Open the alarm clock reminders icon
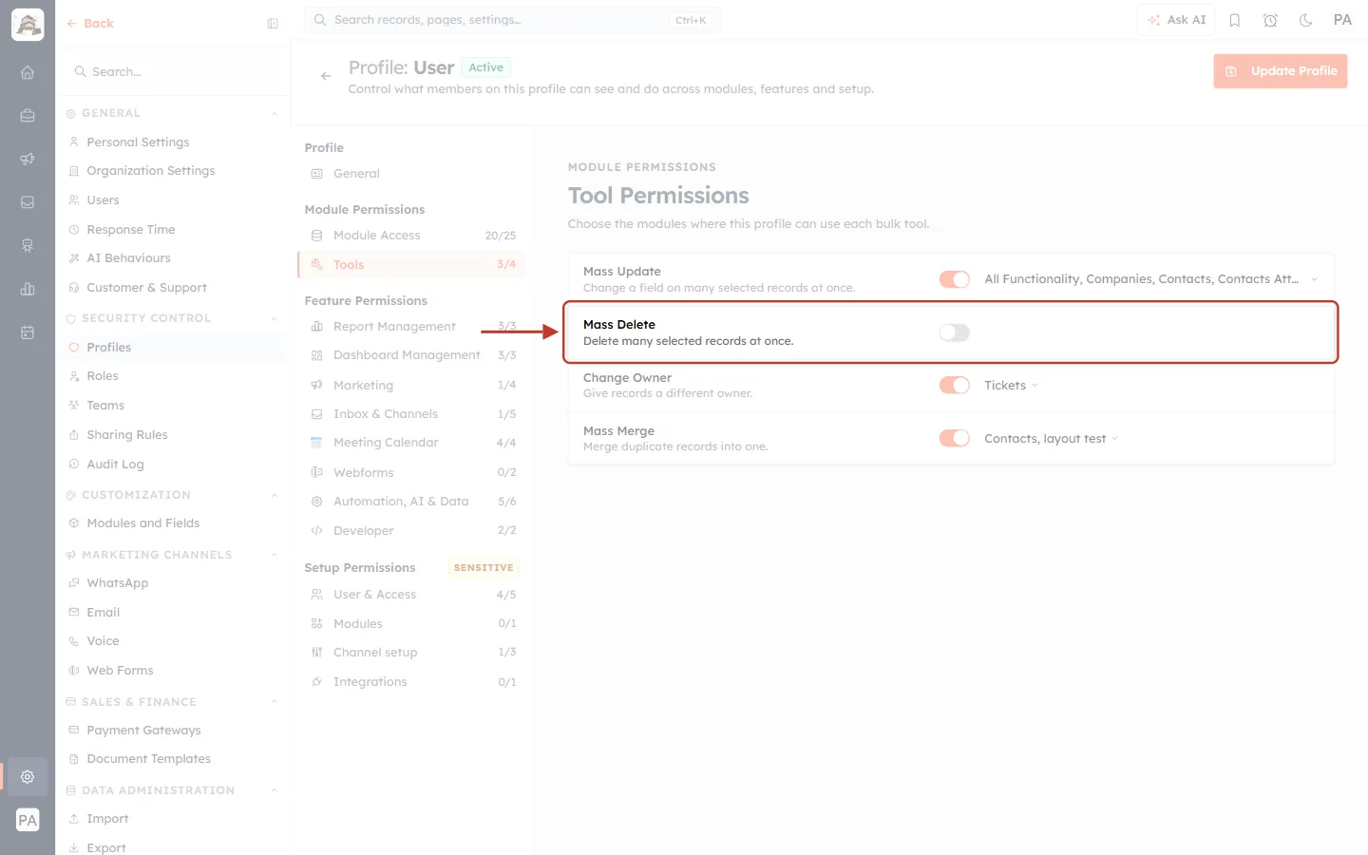Image resolution: width=1368 pixels, height=855 pixels. pos(1270,20)
